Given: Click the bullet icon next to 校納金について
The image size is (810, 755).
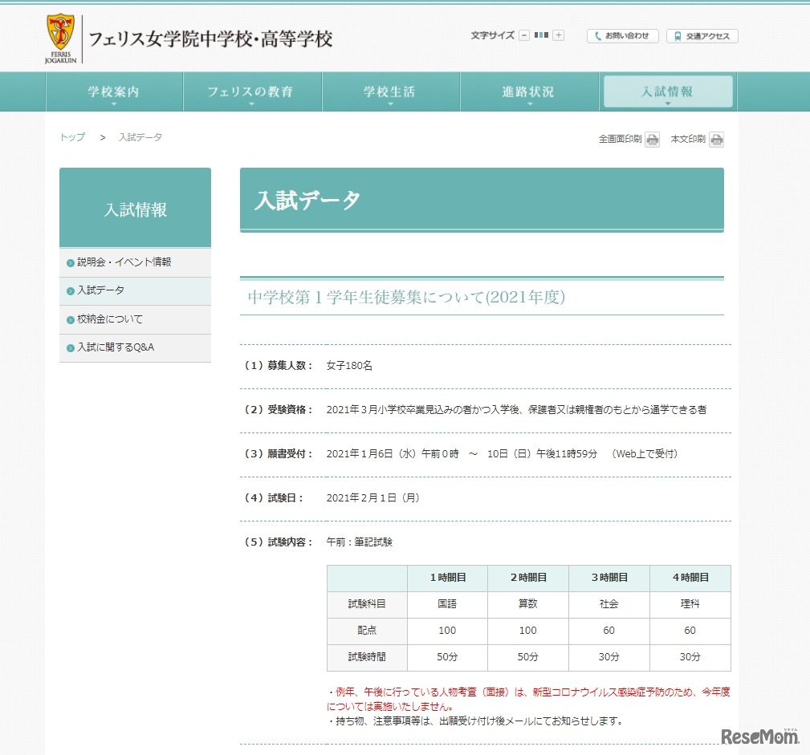Looking at the screenshot, I should point(71,319).
